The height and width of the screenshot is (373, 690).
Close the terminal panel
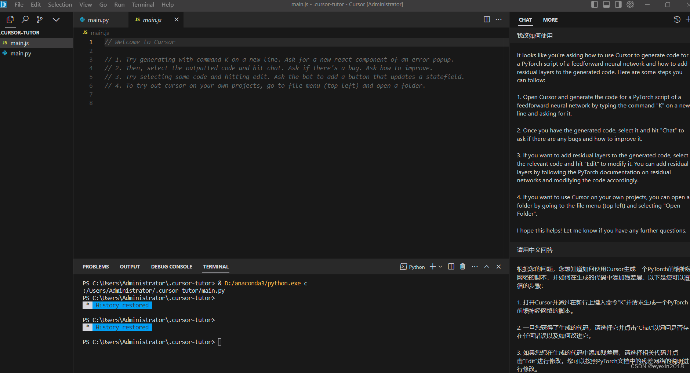point(498,267)
